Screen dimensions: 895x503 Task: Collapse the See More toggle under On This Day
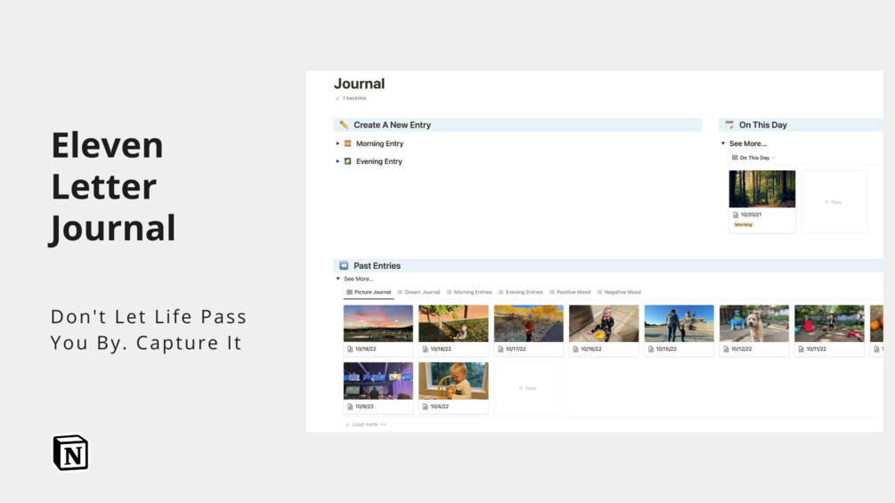tap(723, 143)
